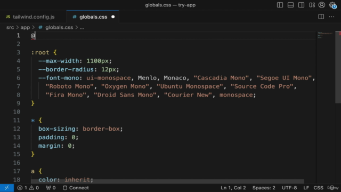Show warnings count in status bar

tap(34, 188)
